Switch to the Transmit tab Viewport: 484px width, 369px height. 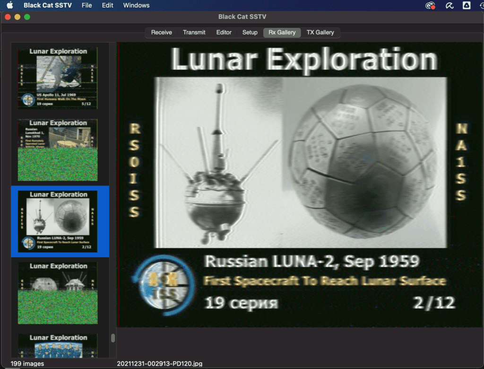click(194, 33)
